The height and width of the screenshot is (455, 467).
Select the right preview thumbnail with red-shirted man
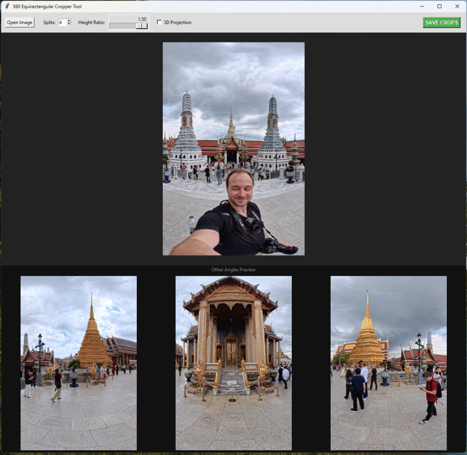click(x=389, y=363)
